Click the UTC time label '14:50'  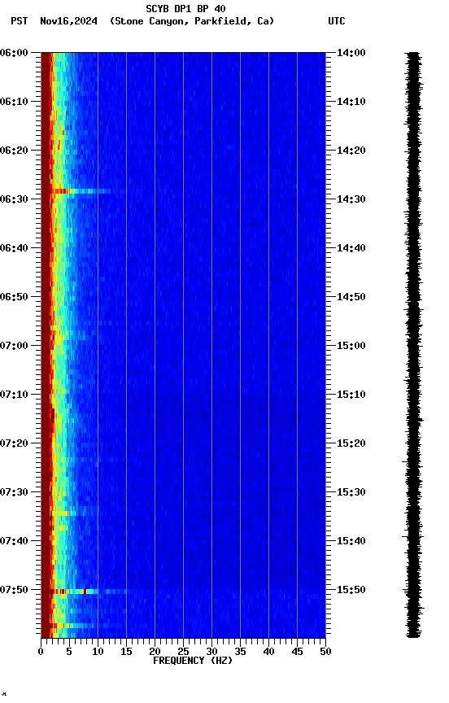coord(351,297)
